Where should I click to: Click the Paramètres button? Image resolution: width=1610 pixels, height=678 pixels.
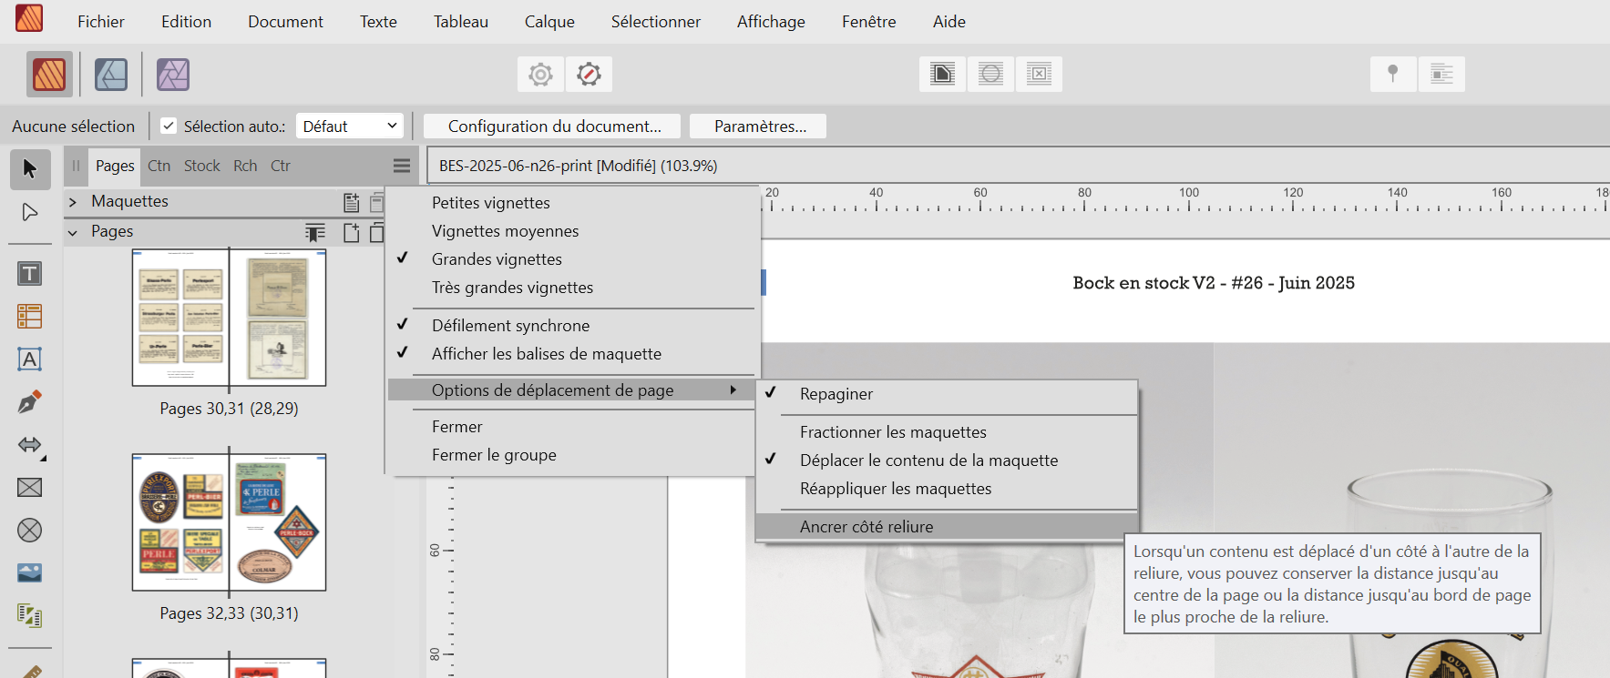coord(758,126)
